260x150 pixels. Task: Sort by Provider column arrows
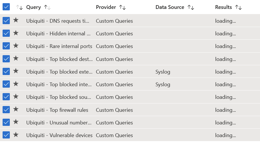tap(122, 7)
